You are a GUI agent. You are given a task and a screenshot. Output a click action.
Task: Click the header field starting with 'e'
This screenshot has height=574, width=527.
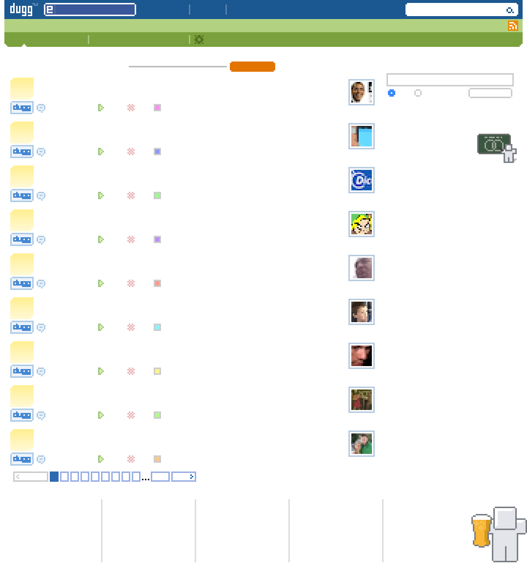coord(90,10)
